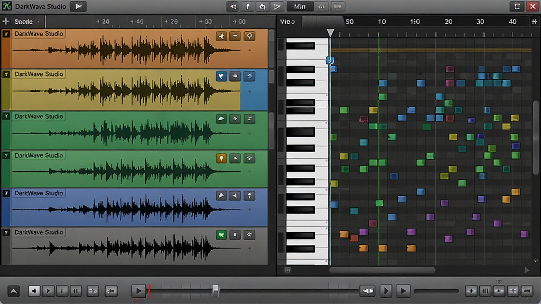Viewport: 541px width, 304px height.
Task: Click the middle button on the gray track
Action: pos(235,235)
